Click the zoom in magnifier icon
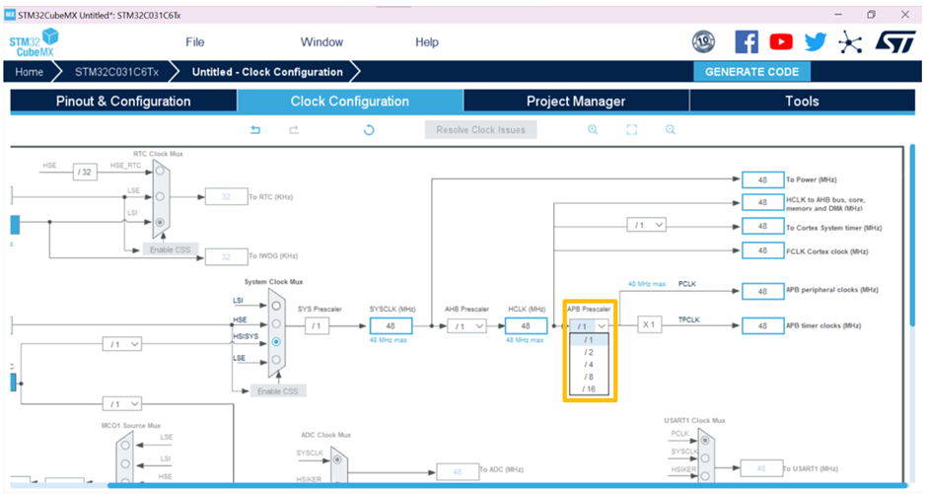Image resolution: width=927 pixels, height=494 pixels. point(593,130)
